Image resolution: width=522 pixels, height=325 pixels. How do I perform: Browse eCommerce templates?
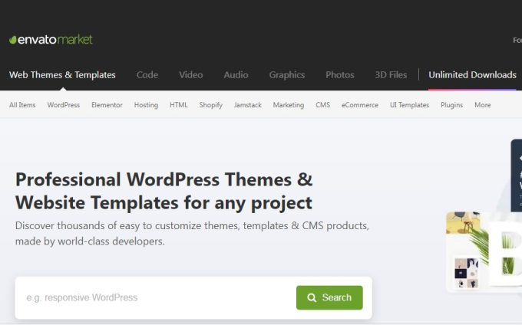(360, 105)
